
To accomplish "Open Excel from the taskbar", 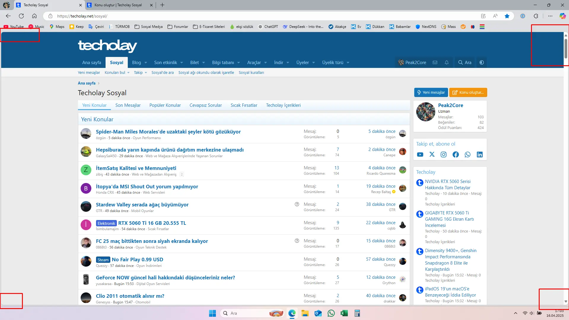I will click(344, 313).
